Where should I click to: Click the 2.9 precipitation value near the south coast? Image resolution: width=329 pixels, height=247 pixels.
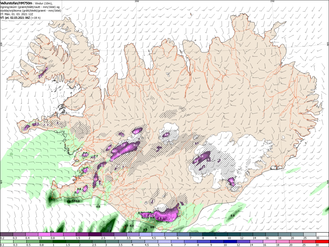(148, 215)
